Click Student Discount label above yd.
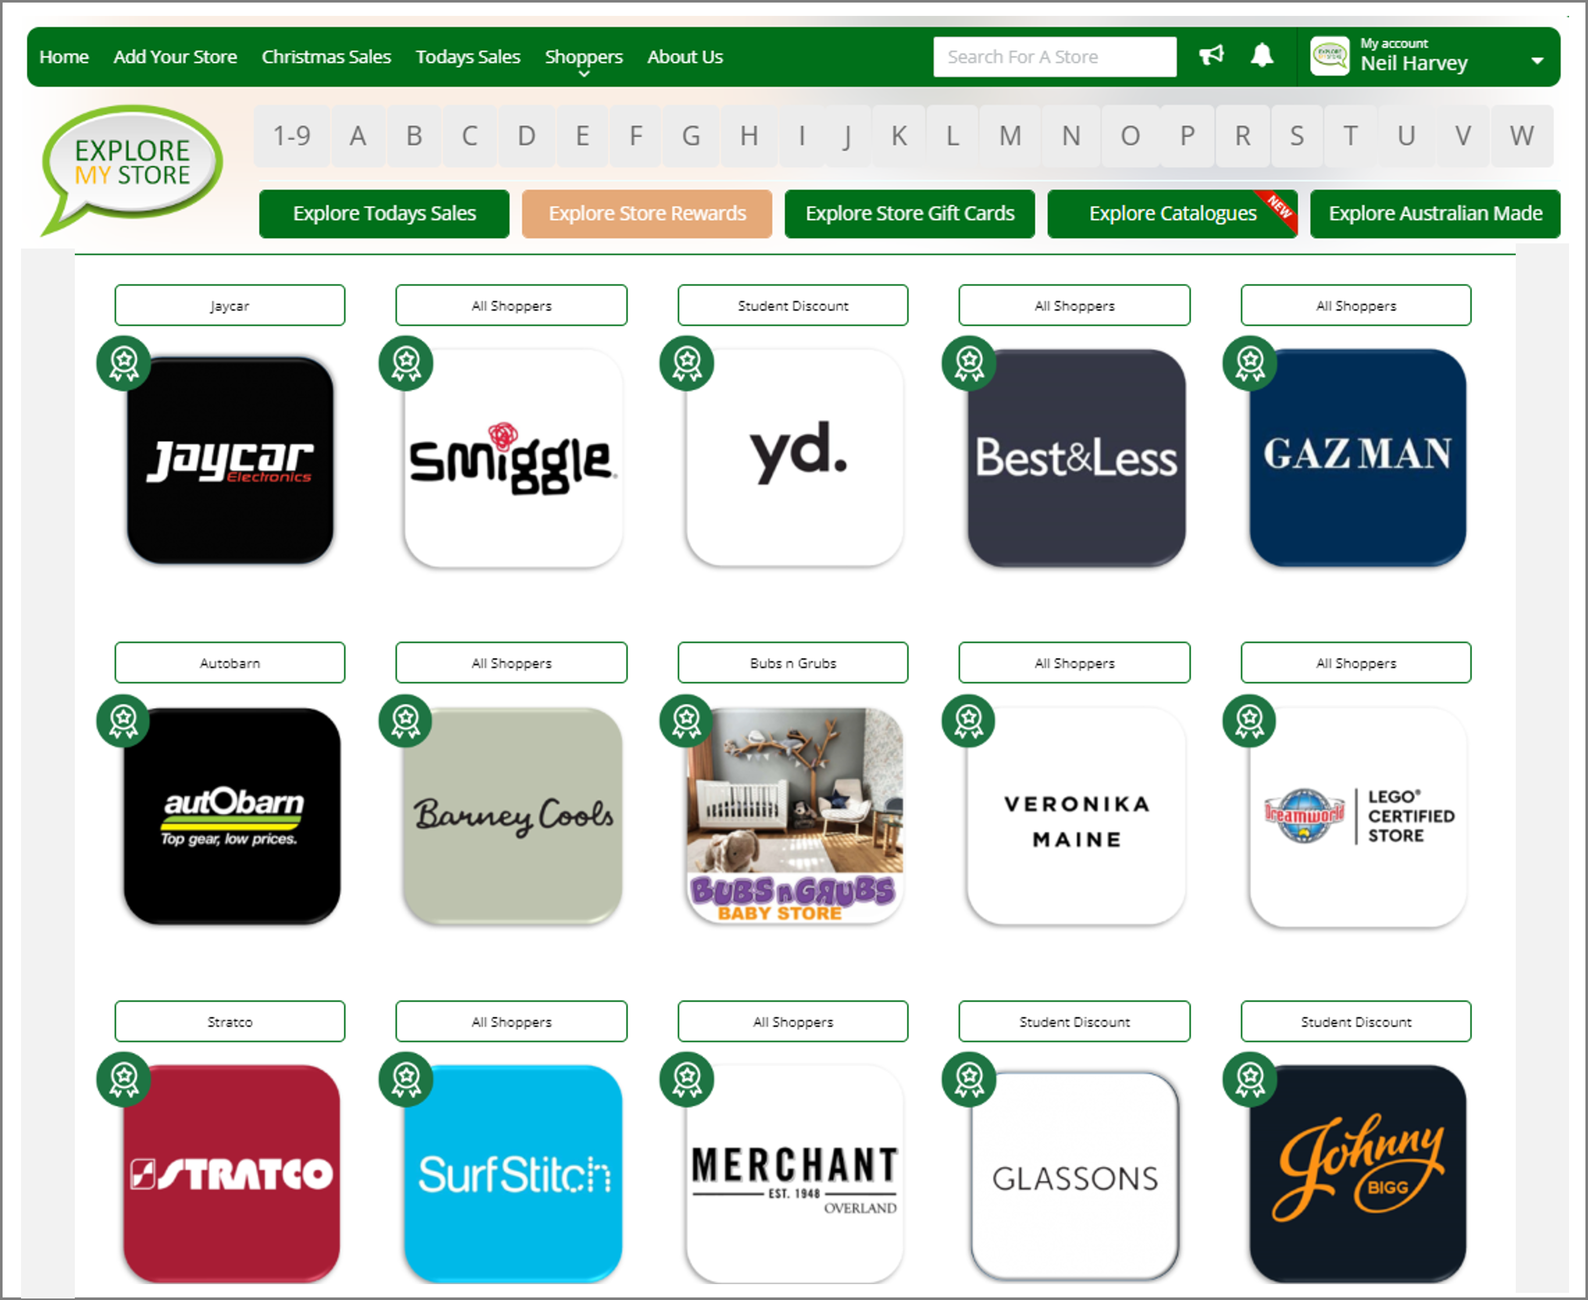 click(792, 305)
